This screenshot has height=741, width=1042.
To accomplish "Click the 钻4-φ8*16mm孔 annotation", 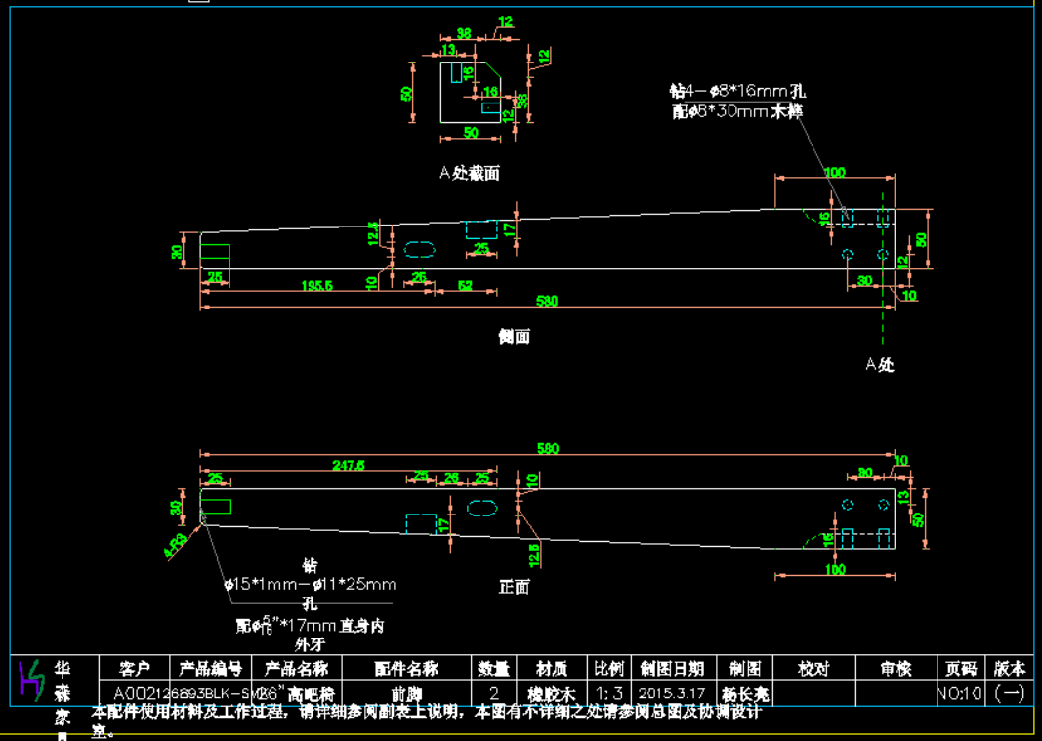I will (x=737, y=91).
